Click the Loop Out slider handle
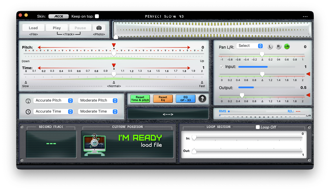The height and width of the screenshot is (191, 330). click(194, 151)
